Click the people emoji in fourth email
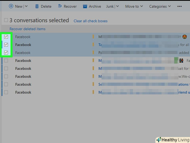Screen dimensions: 190x143 click(x=181, y=60)
